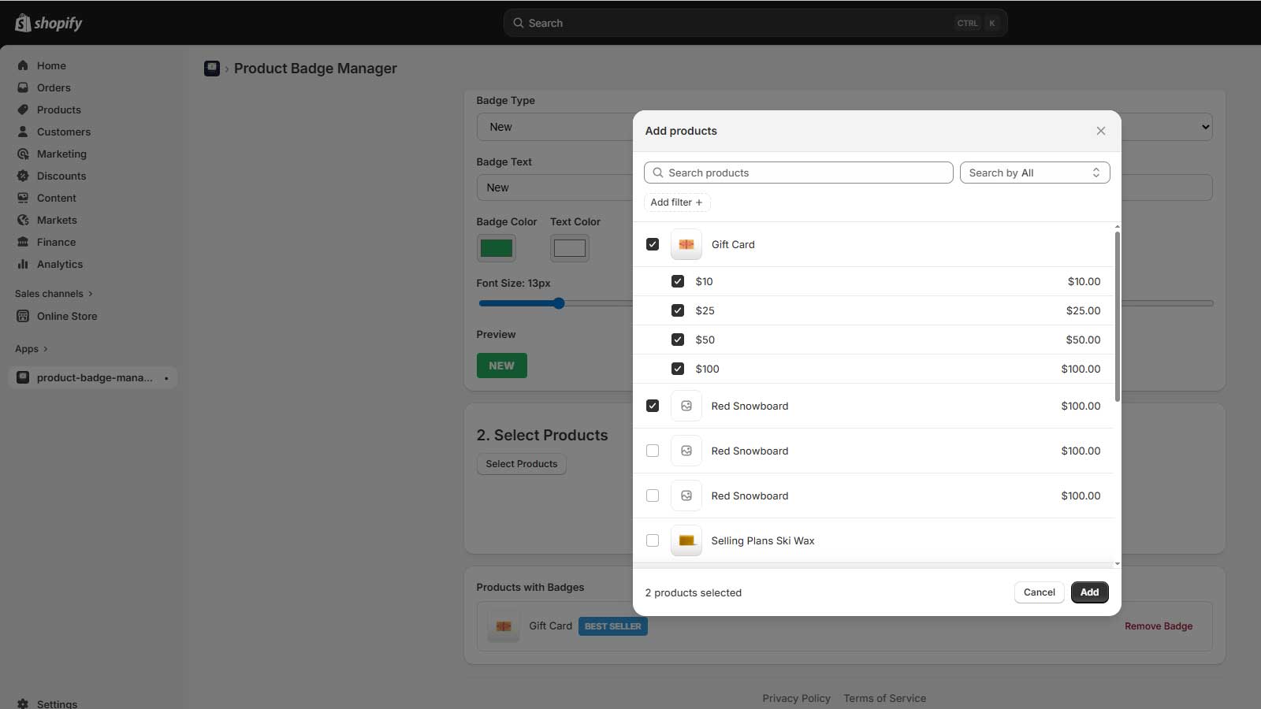Click the green Badge Color swatch

(497, 248)
